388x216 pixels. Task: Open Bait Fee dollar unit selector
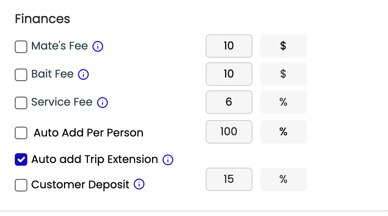pyautogui.click(x=283, y=74)
